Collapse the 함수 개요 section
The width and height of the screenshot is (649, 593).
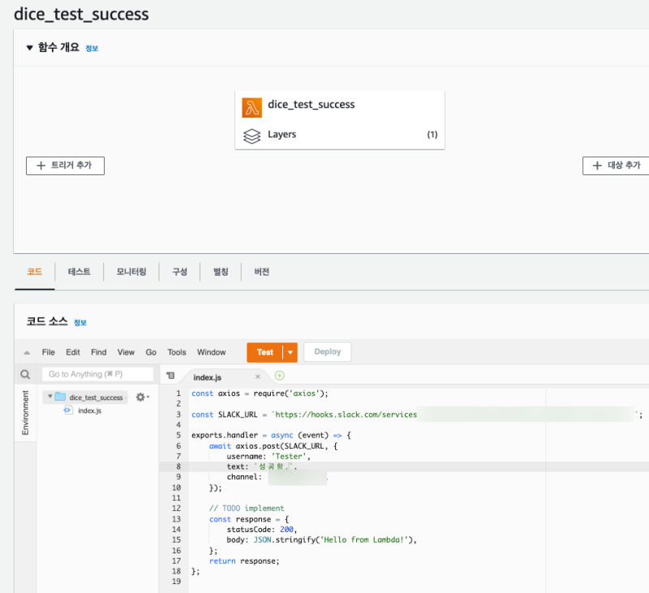pos(30,48)
